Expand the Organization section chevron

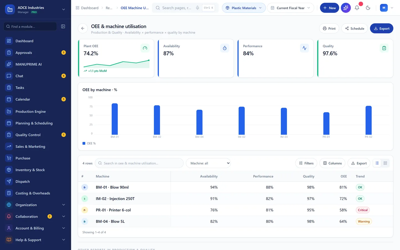(64, 205)
